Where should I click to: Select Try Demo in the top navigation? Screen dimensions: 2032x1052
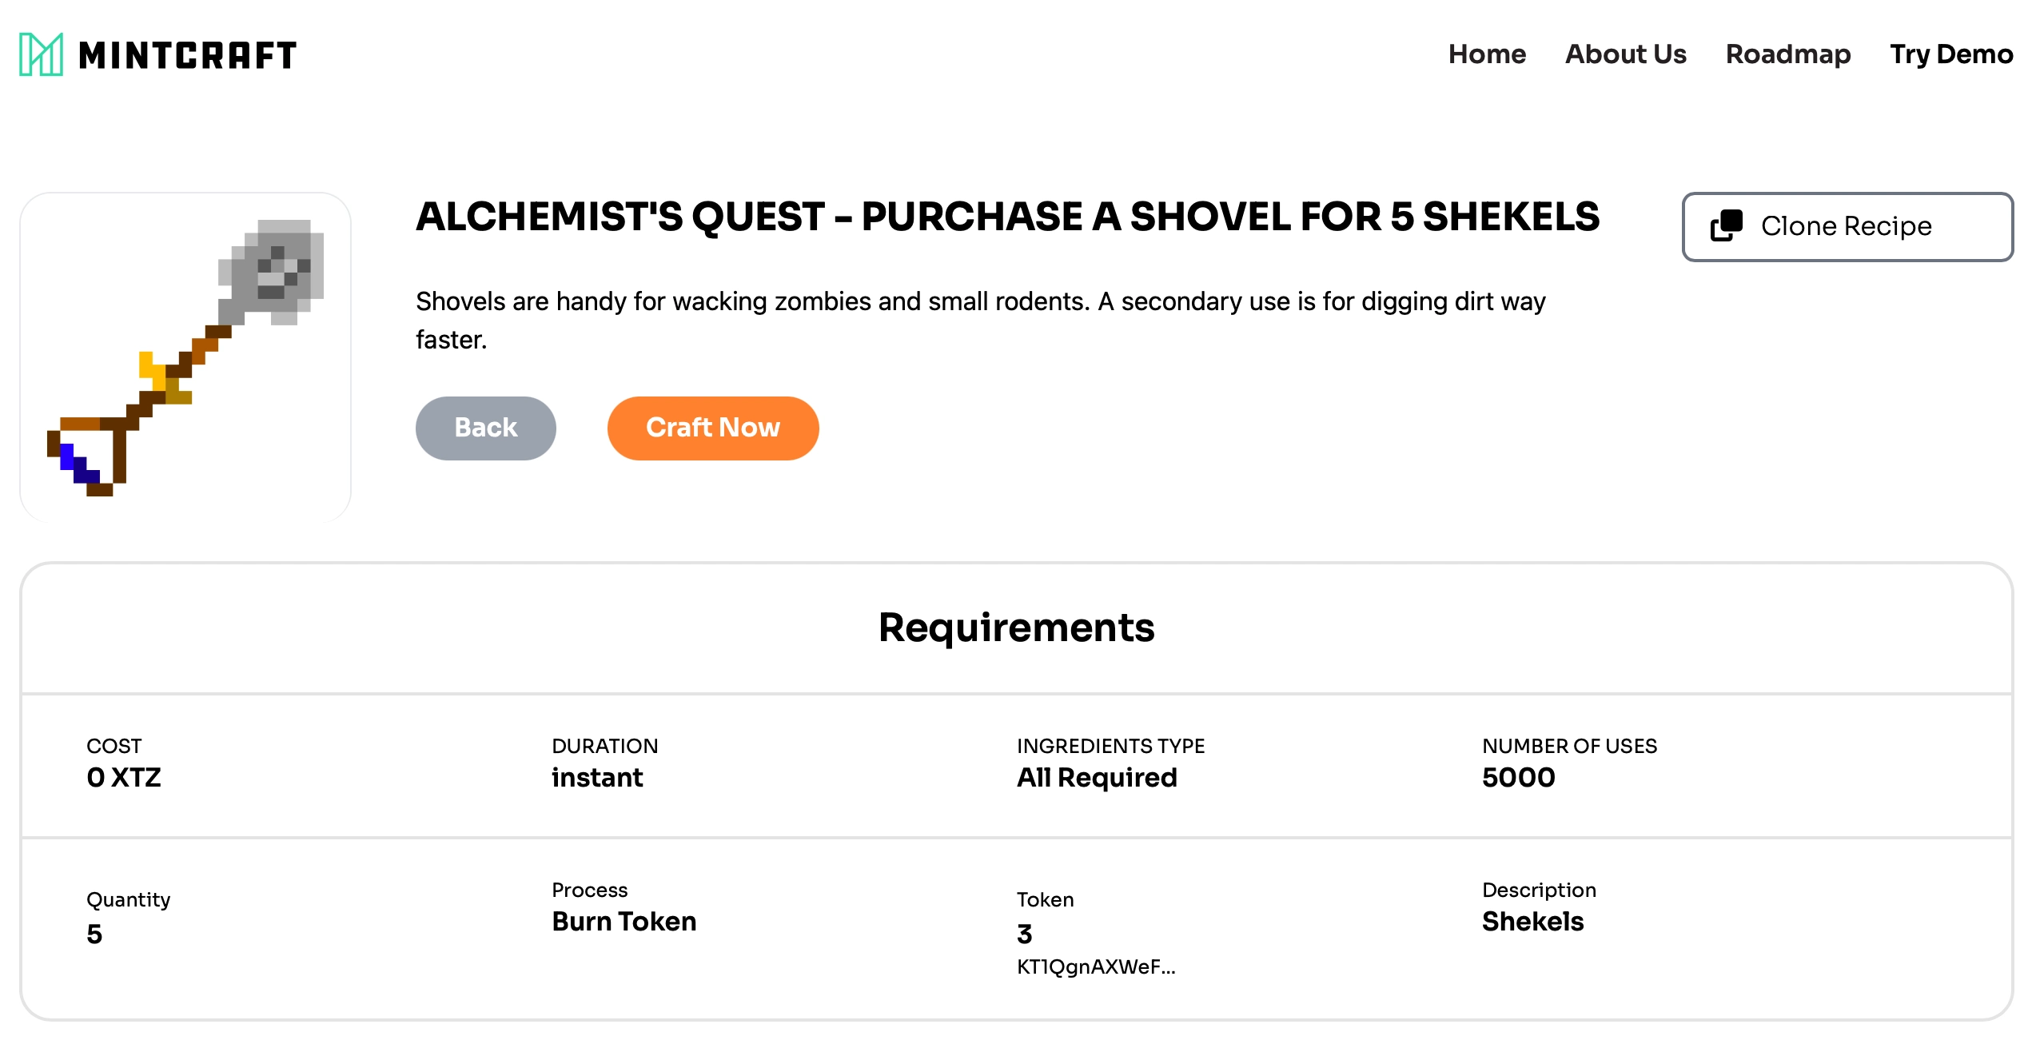click(1950, 54)
